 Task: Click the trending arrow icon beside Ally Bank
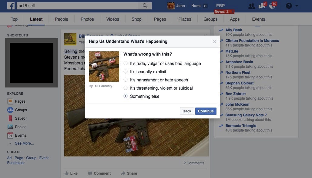[221, 30]
